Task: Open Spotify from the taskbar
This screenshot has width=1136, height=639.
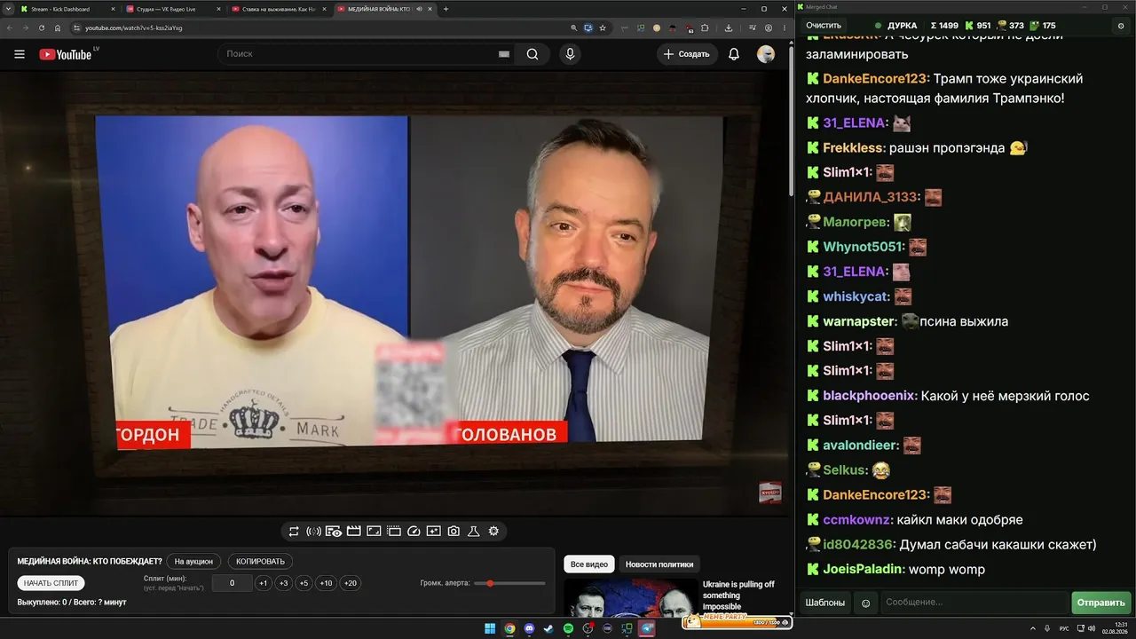Action: click(568, 629)
